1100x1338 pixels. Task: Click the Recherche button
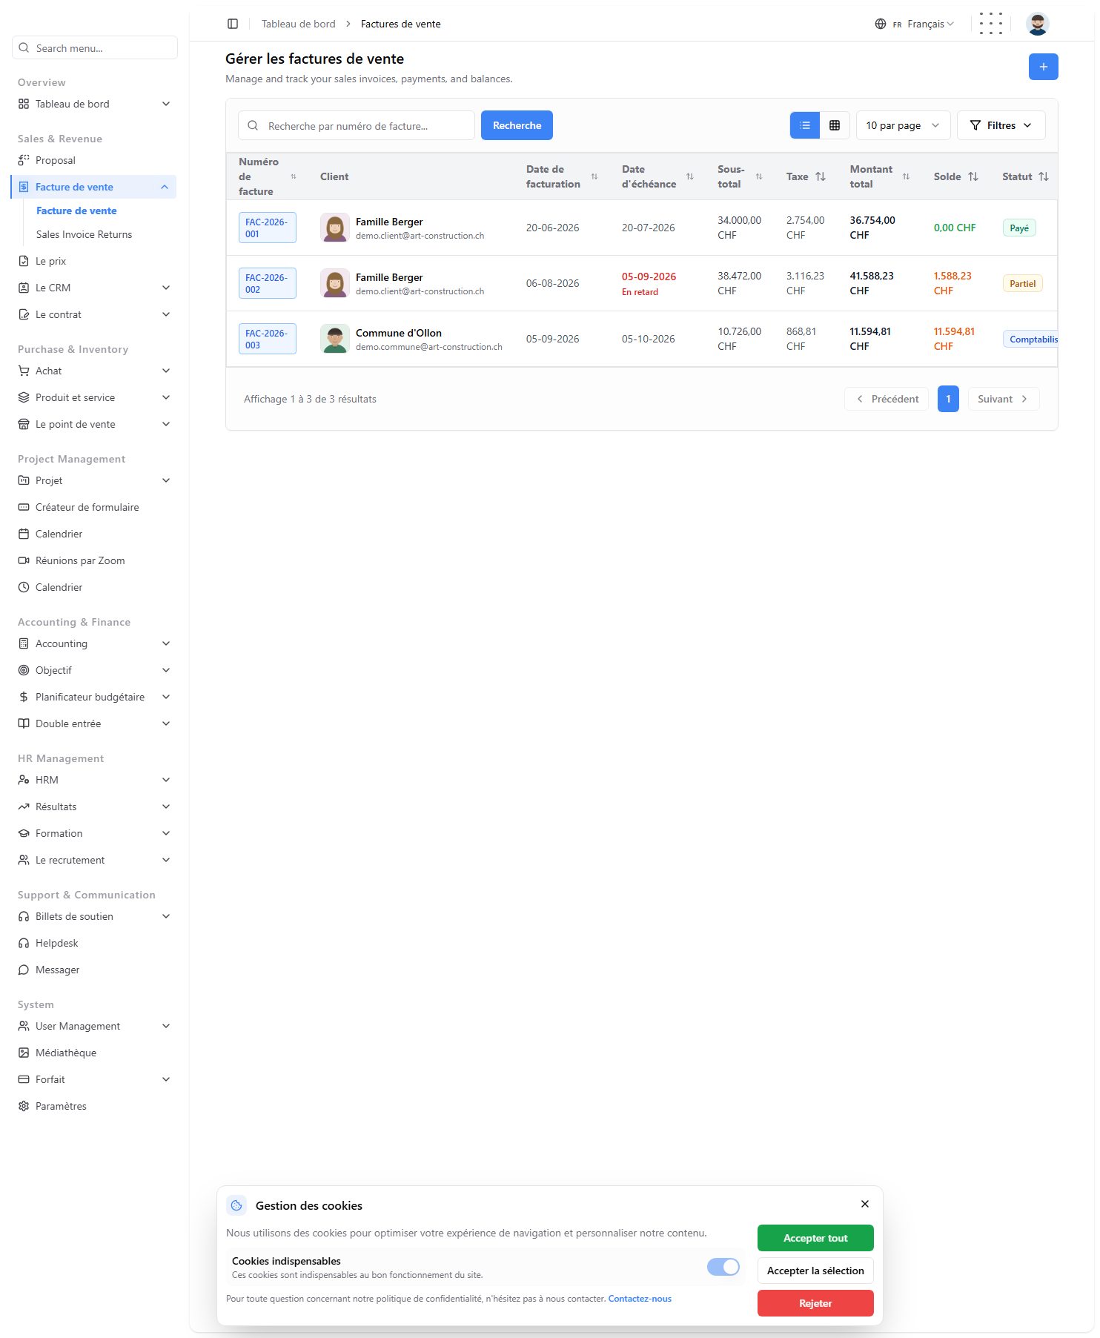pyautogui.click(x=517, y=125)
